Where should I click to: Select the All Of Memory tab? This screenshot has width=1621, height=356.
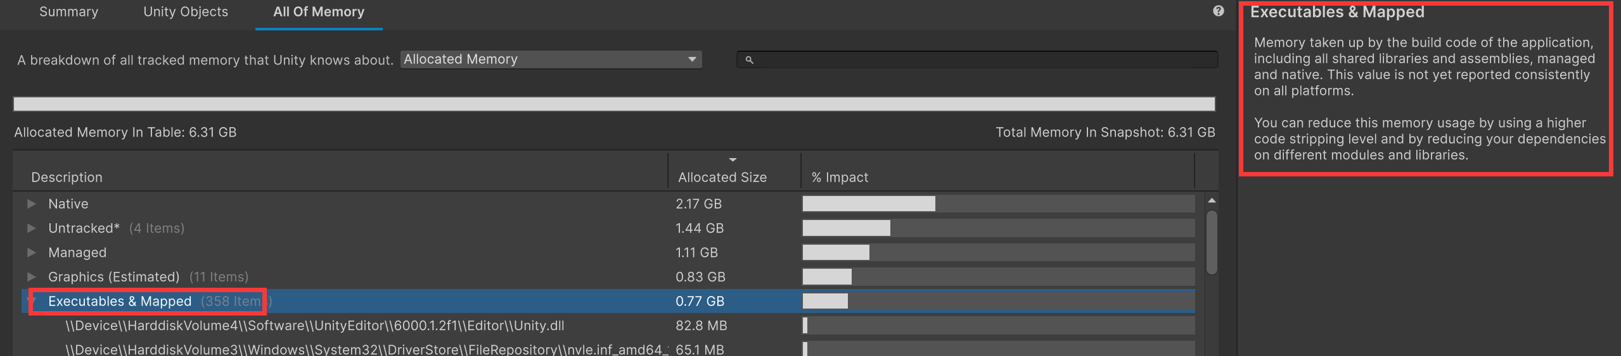click(x=318, y=12)
